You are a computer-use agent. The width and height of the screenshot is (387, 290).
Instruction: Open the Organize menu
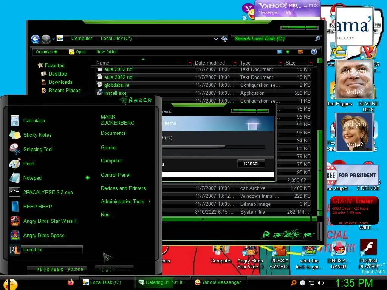click(x=46, y=52)
